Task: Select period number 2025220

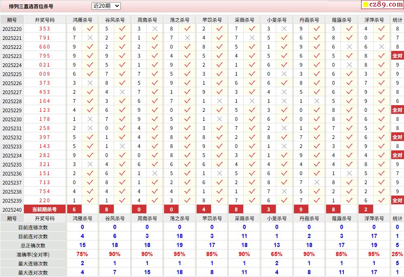Action: tap(12, 29)
